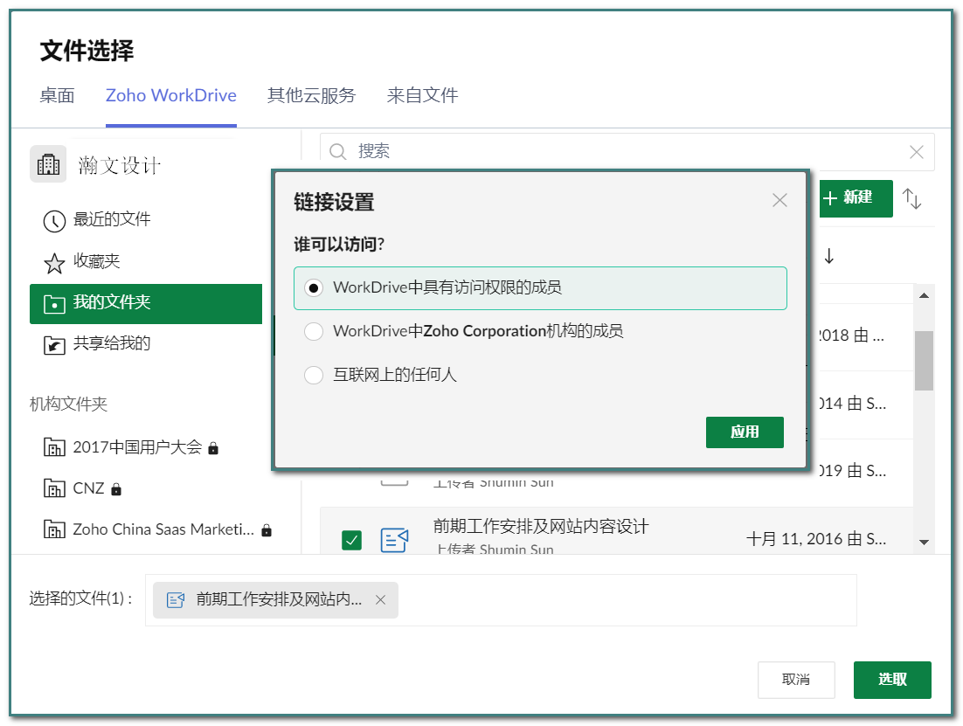The height and width of the screenshot is (726, 963).
Task: Close the 链接设置 dialog
Action: 779,201
